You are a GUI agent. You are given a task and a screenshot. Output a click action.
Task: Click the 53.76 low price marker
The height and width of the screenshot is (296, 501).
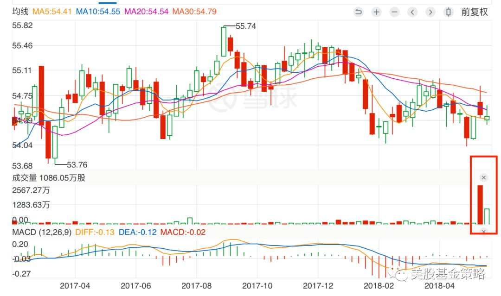77,164
